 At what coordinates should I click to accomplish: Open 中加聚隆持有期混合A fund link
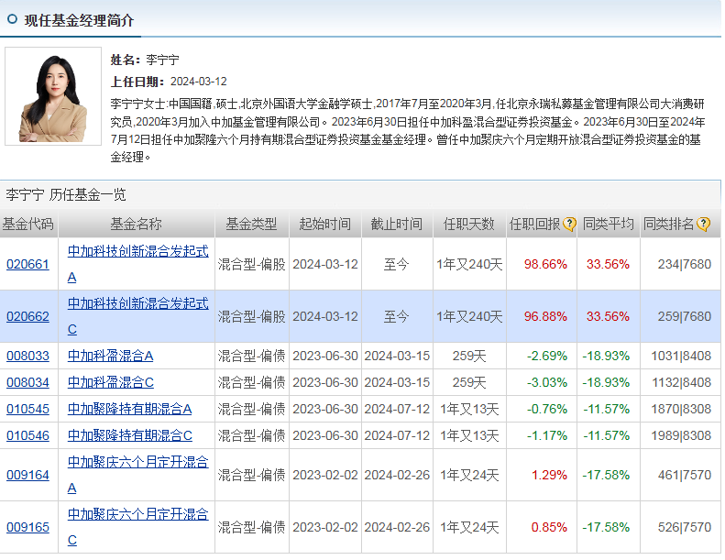tap(129, 409)
